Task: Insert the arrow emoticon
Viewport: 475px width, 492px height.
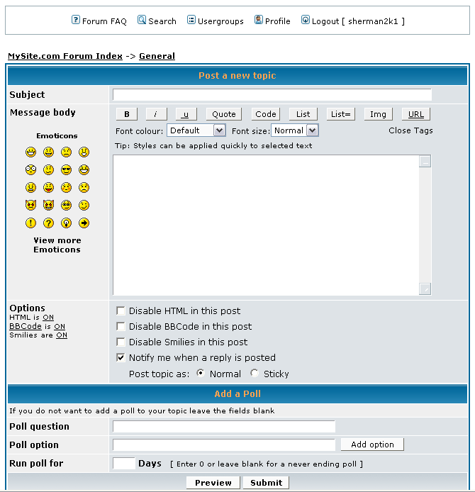Action: 84,223
